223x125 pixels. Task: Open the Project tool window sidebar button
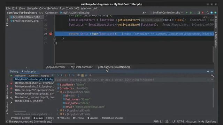[x=7, y=21]
